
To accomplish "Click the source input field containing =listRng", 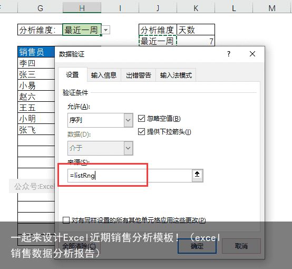I will (130, 176).
